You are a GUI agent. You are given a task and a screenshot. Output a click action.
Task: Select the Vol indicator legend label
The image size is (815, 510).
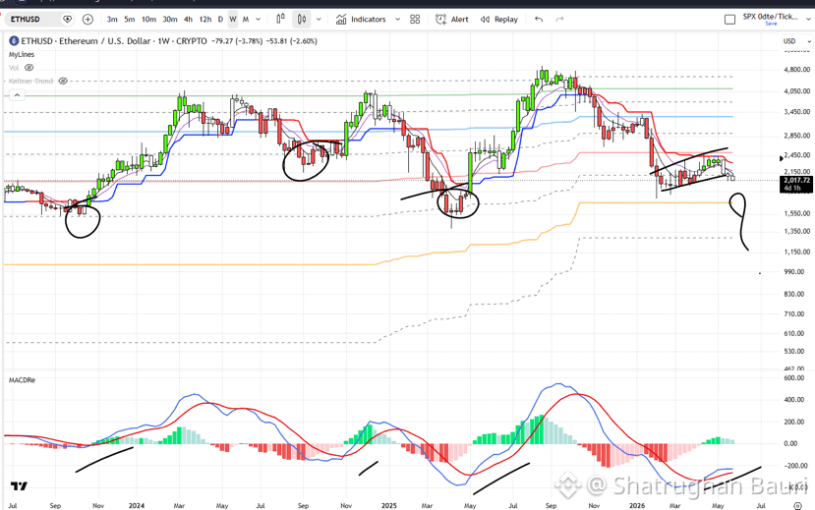[x=14, y=68]
